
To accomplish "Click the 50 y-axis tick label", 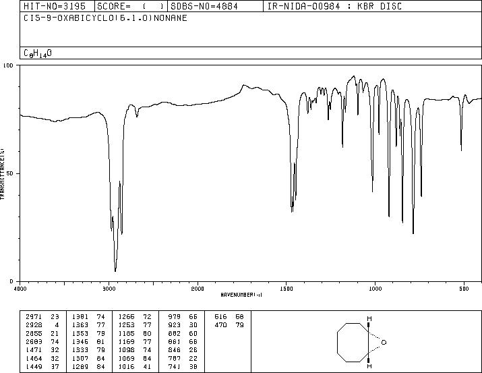I will click(x=10, y=173).
